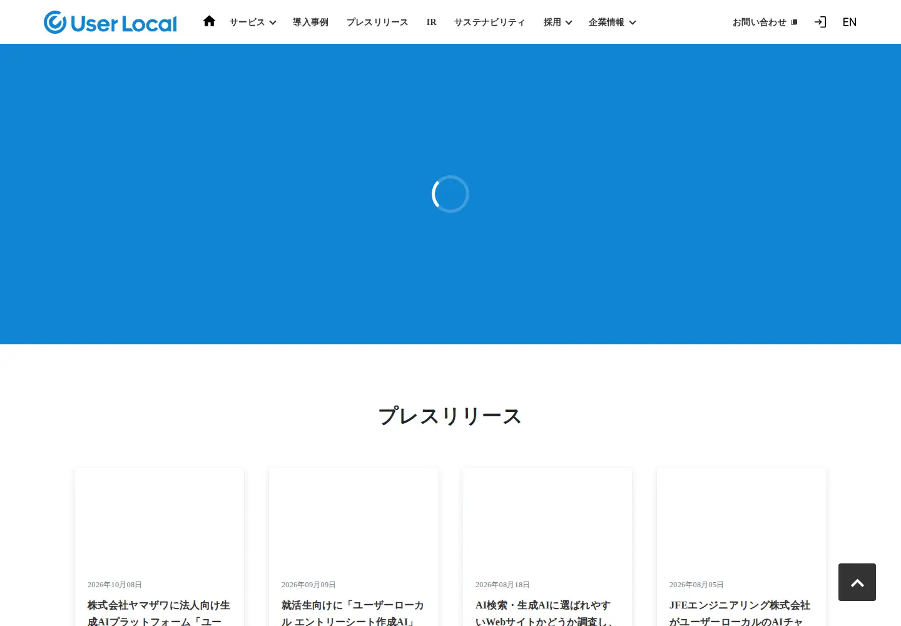Open the 株式会社ヤマザワ press release
The image size is (901, 626).
tap(159, 613)
